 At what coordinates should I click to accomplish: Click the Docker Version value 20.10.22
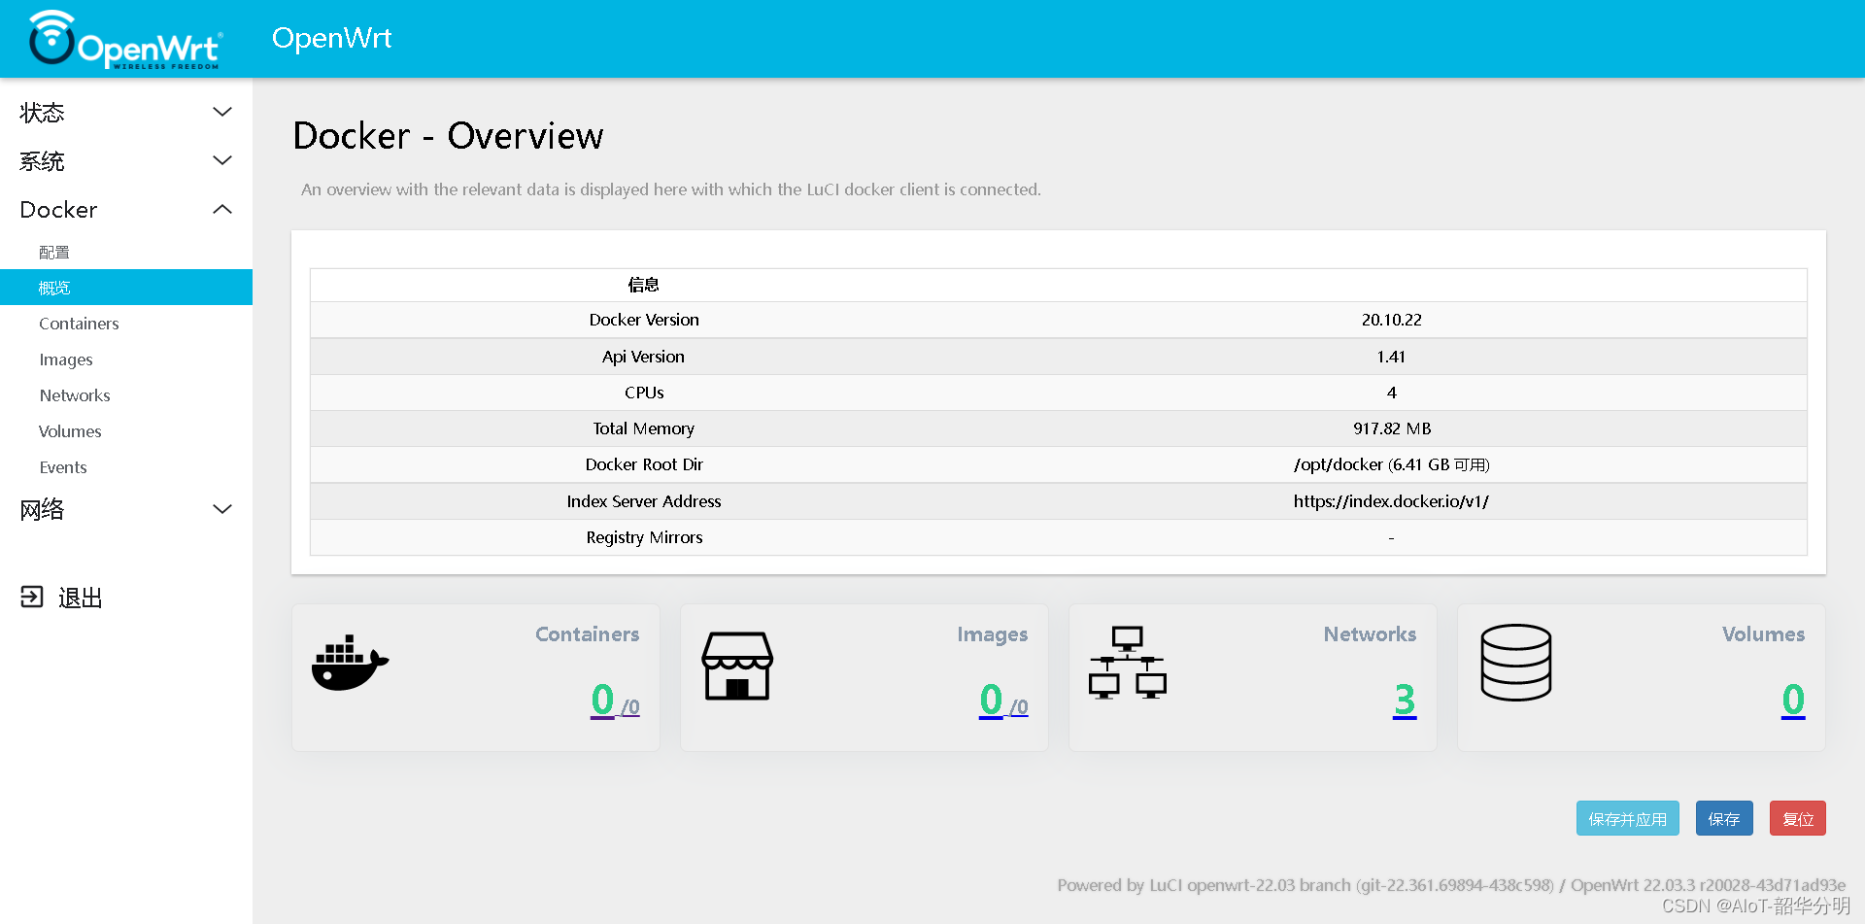(x=1391, y=320)
